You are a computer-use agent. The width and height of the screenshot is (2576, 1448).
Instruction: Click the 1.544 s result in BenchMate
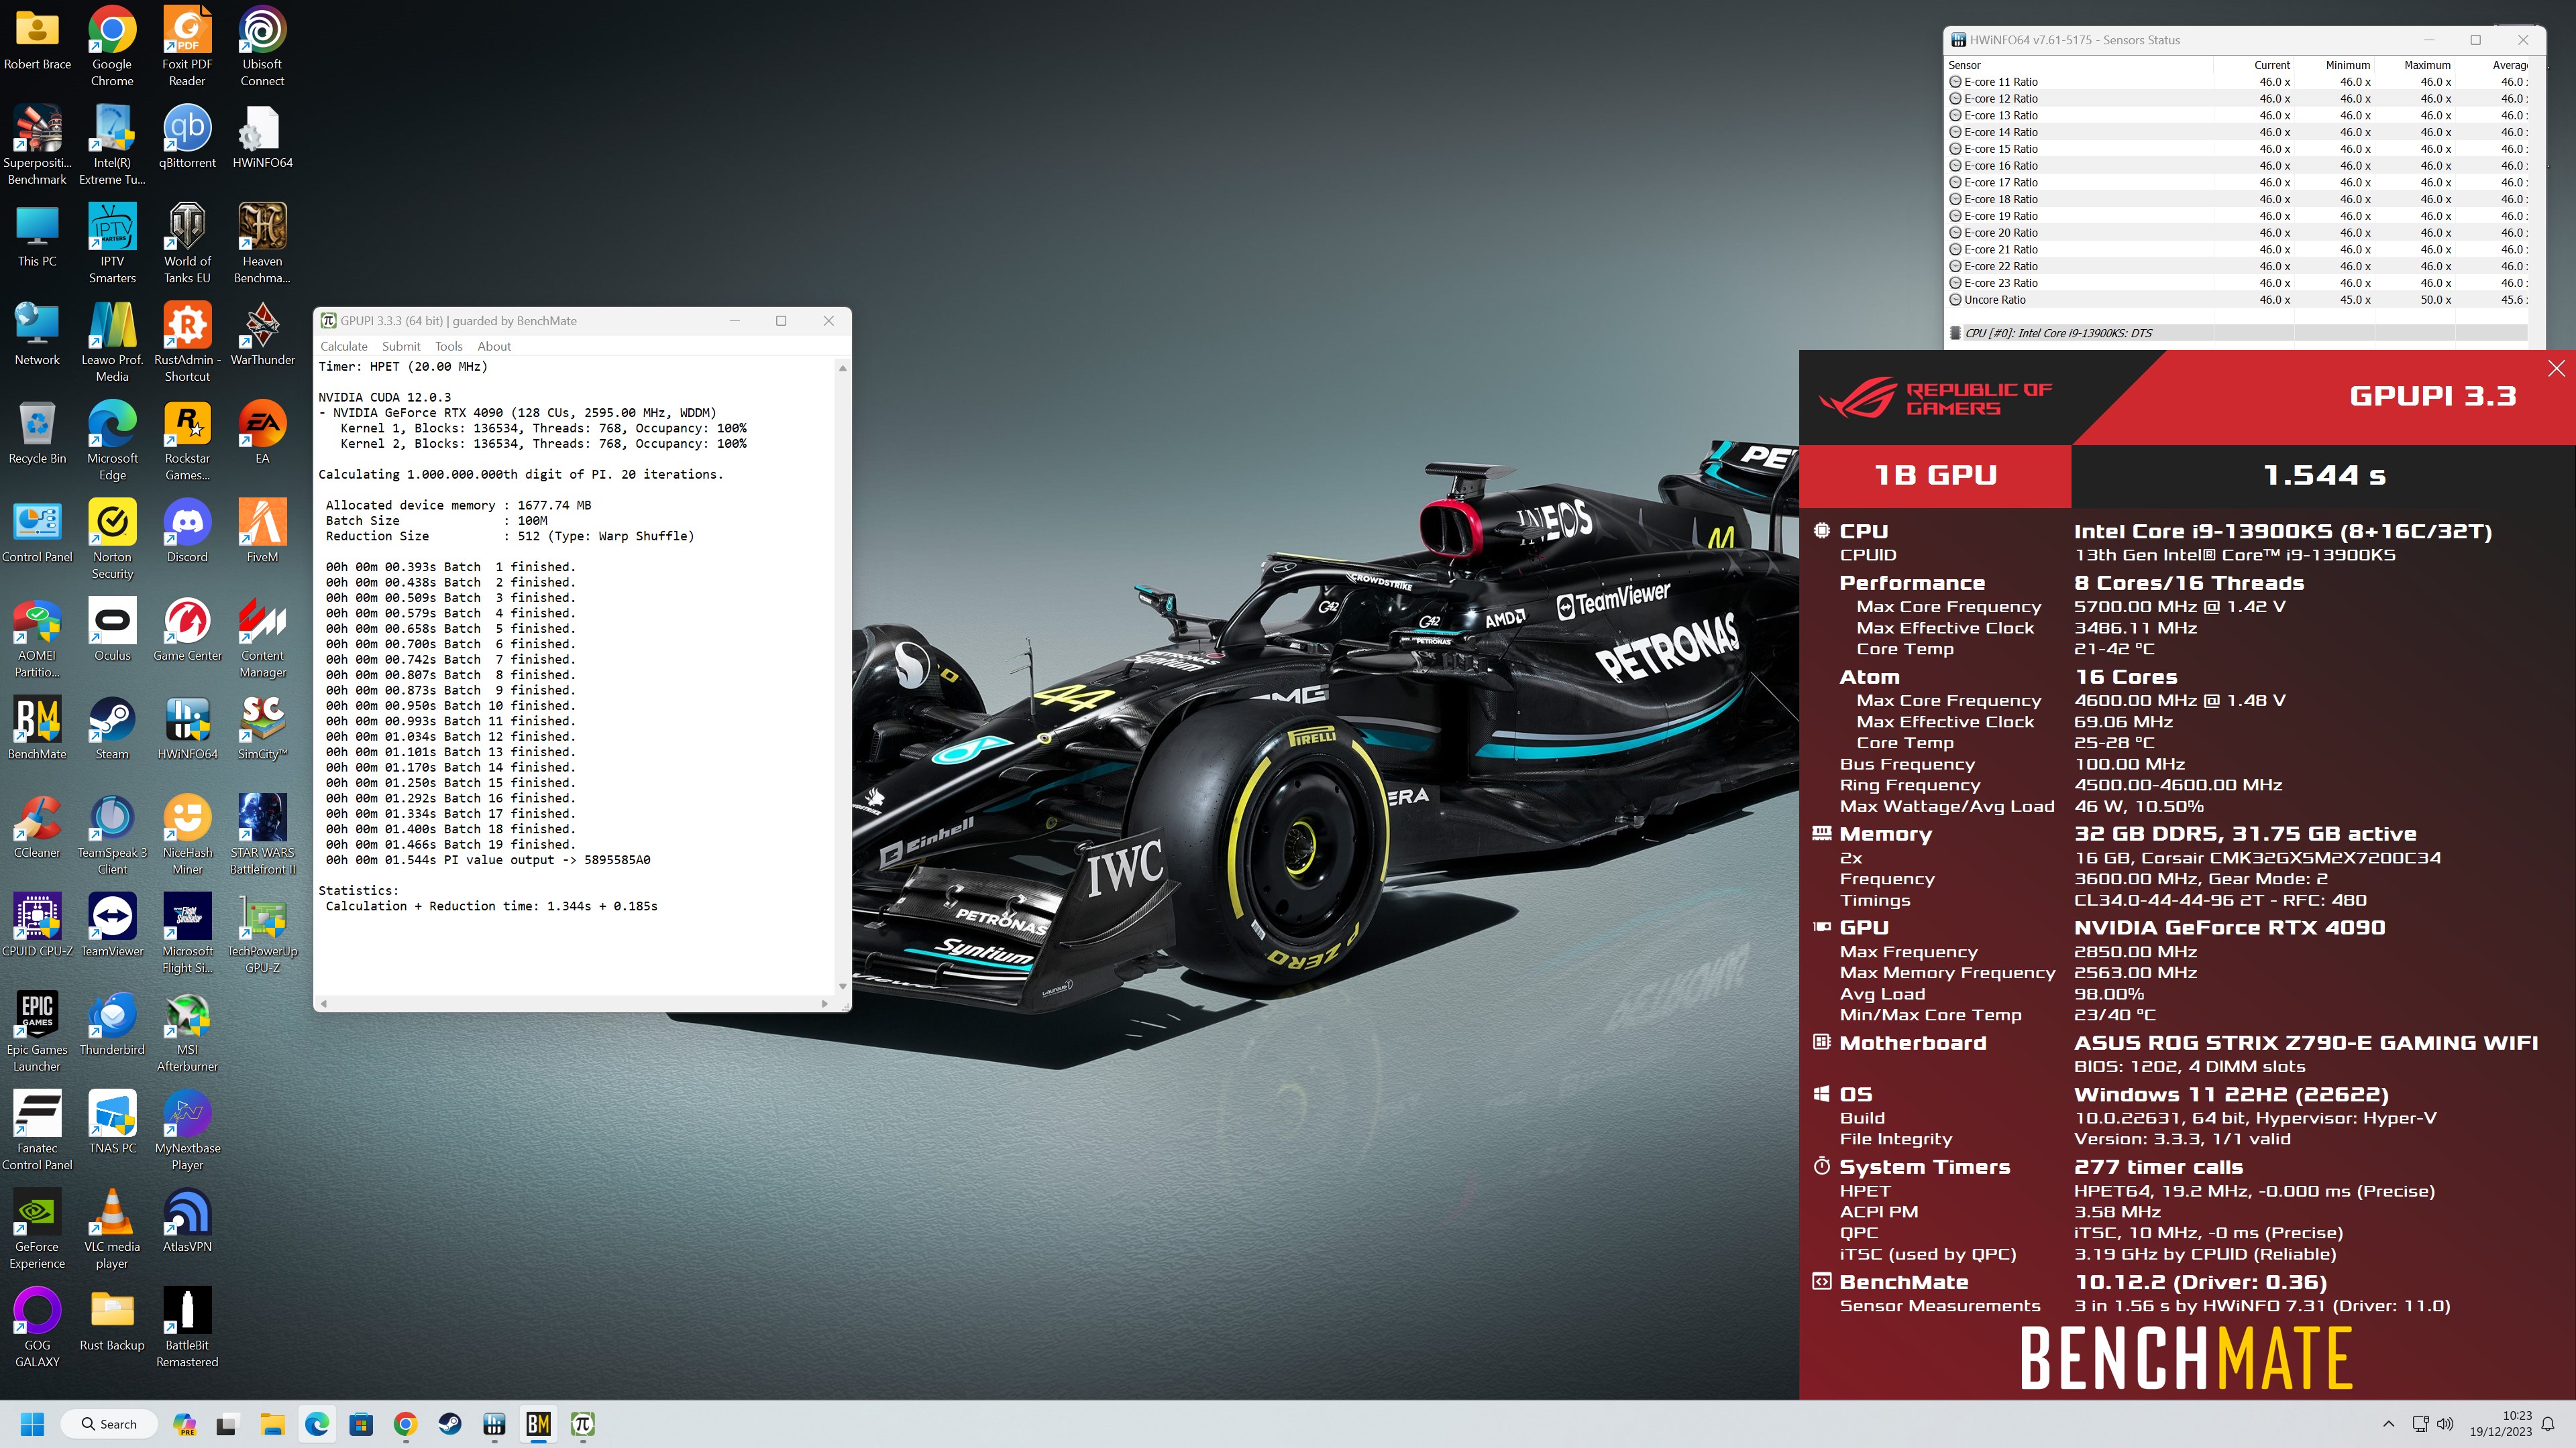click(2324, 476)
